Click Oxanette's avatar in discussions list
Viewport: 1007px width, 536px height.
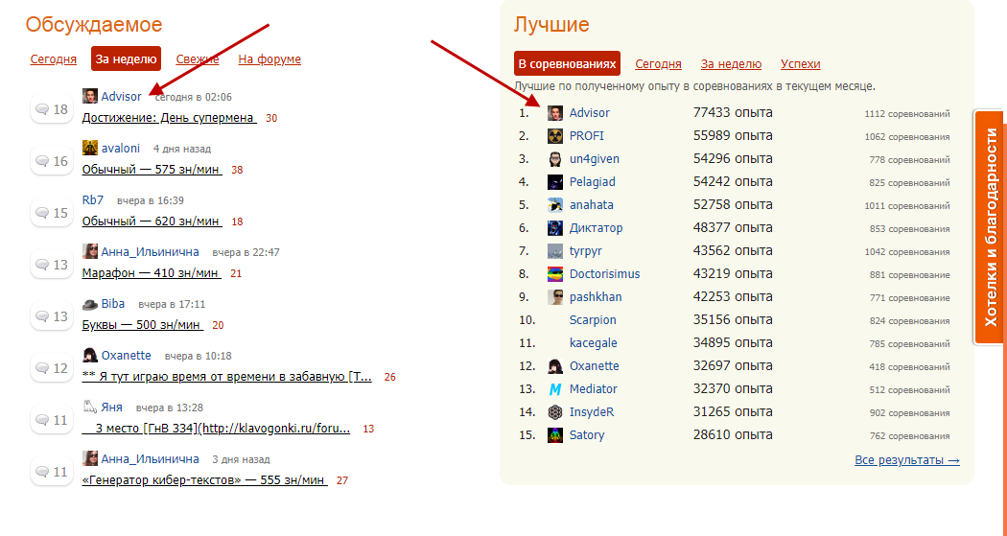(x=90, y=355)
